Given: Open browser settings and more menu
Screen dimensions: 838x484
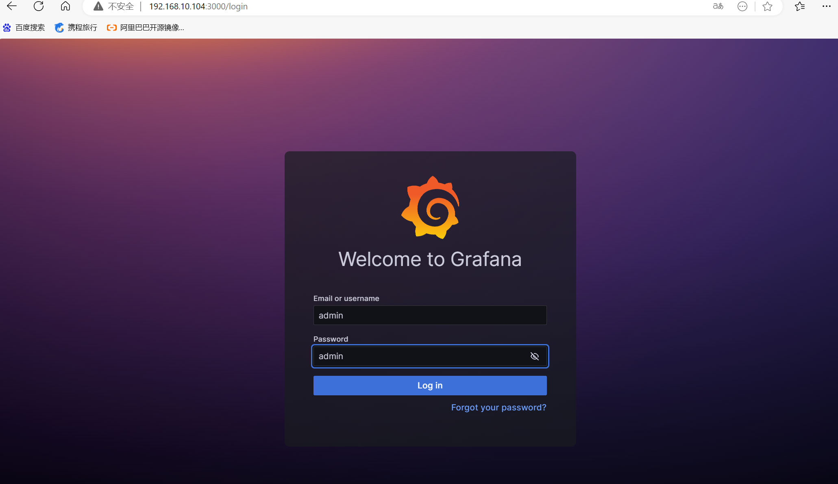Looking at the screenshot, I should tap(827, 6).
